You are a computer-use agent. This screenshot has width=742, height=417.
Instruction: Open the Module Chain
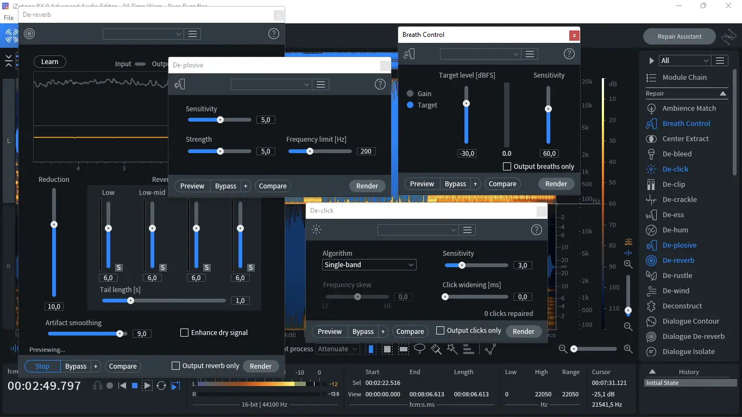tap(684, 77)
